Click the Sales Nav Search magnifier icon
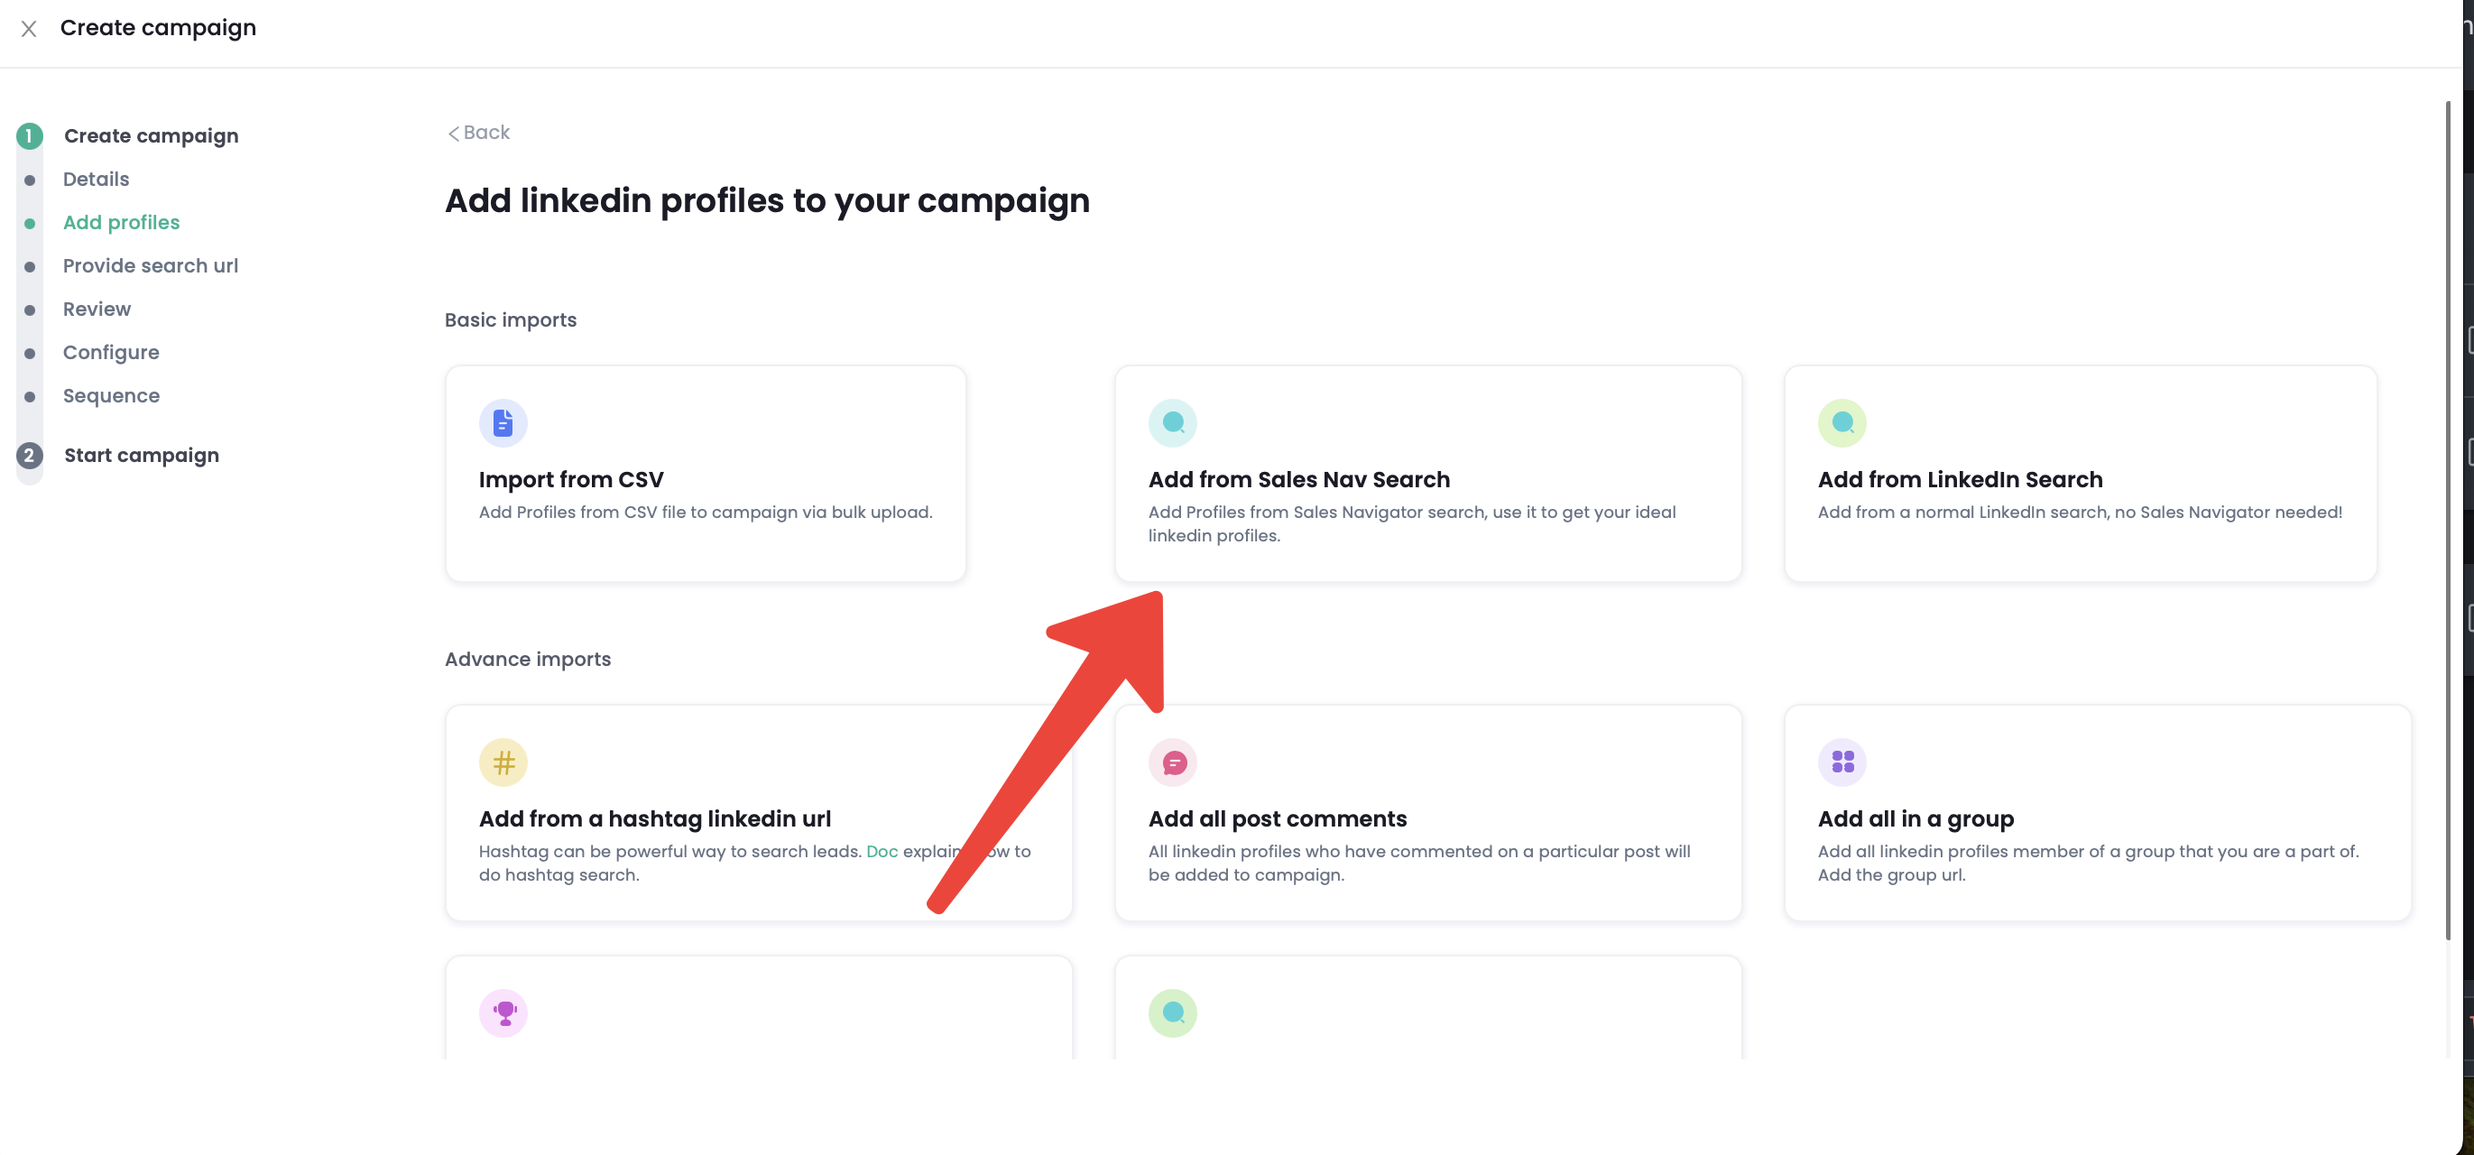The width and height of the screenshot is (2474, 1155). [1172, 422]
